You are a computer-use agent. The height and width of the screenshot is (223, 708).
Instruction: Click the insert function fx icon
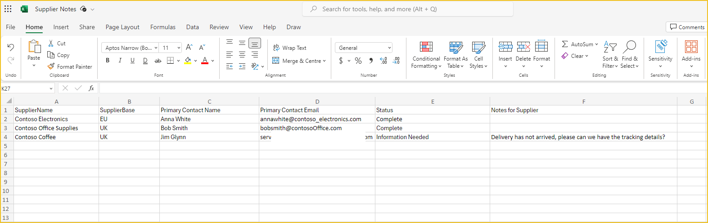tap(91, 88)
